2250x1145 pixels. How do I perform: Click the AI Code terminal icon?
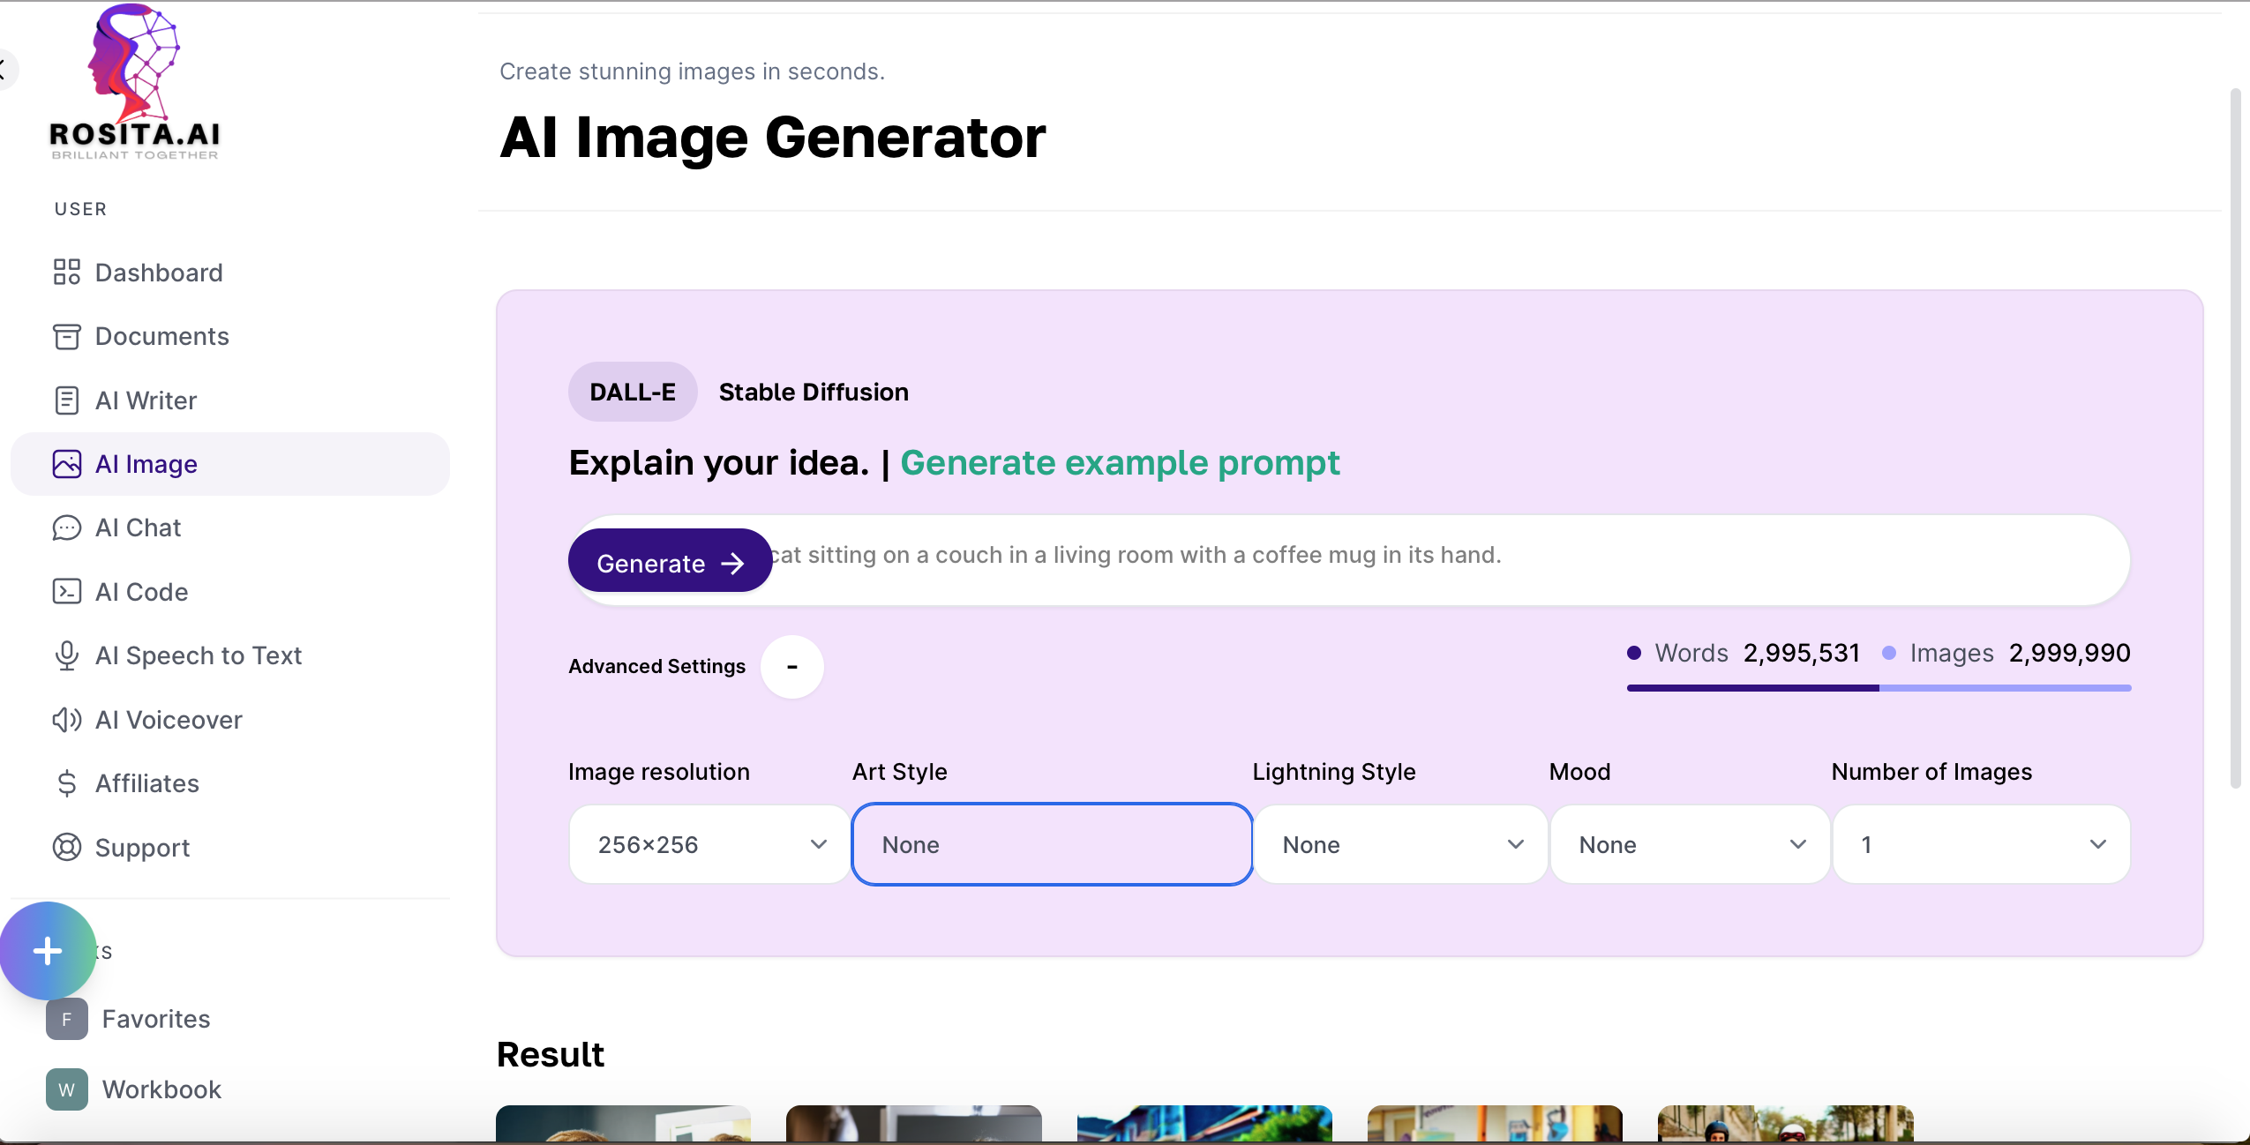(x=66, y=592)
